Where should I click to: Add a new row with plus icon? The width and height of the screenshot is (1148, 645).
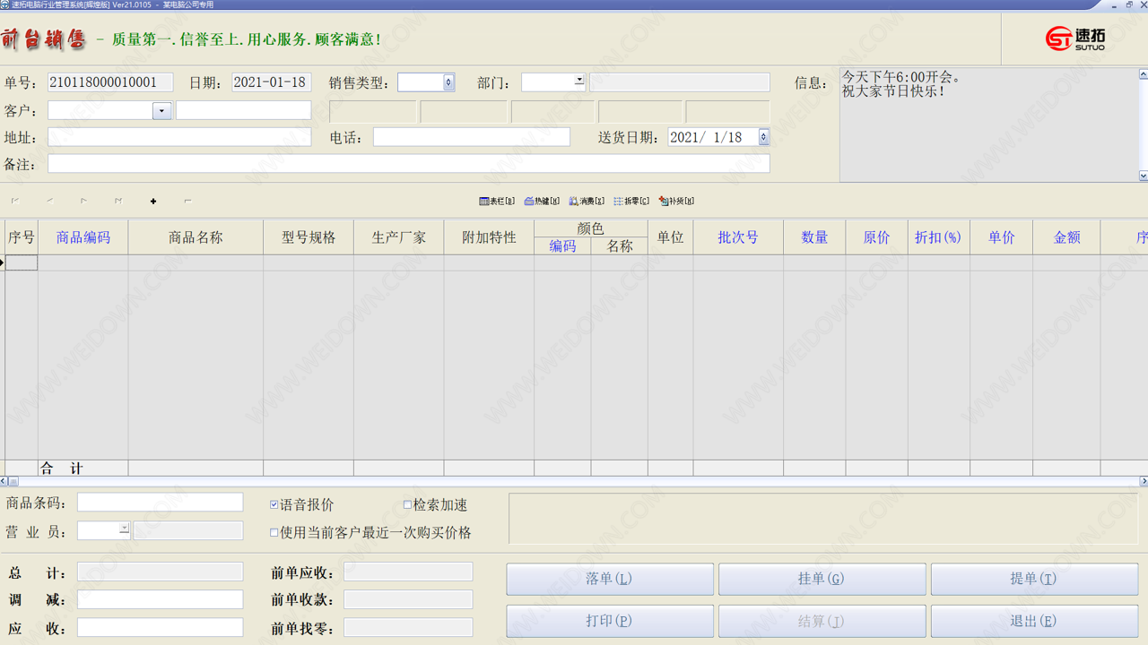click(153, 201)
